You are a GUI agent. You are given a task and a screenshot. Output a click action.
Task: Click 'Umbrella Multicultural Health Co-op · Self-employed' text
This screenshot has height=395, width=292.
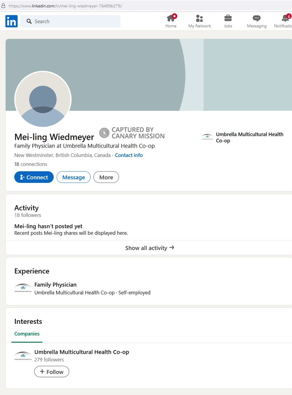92,292
